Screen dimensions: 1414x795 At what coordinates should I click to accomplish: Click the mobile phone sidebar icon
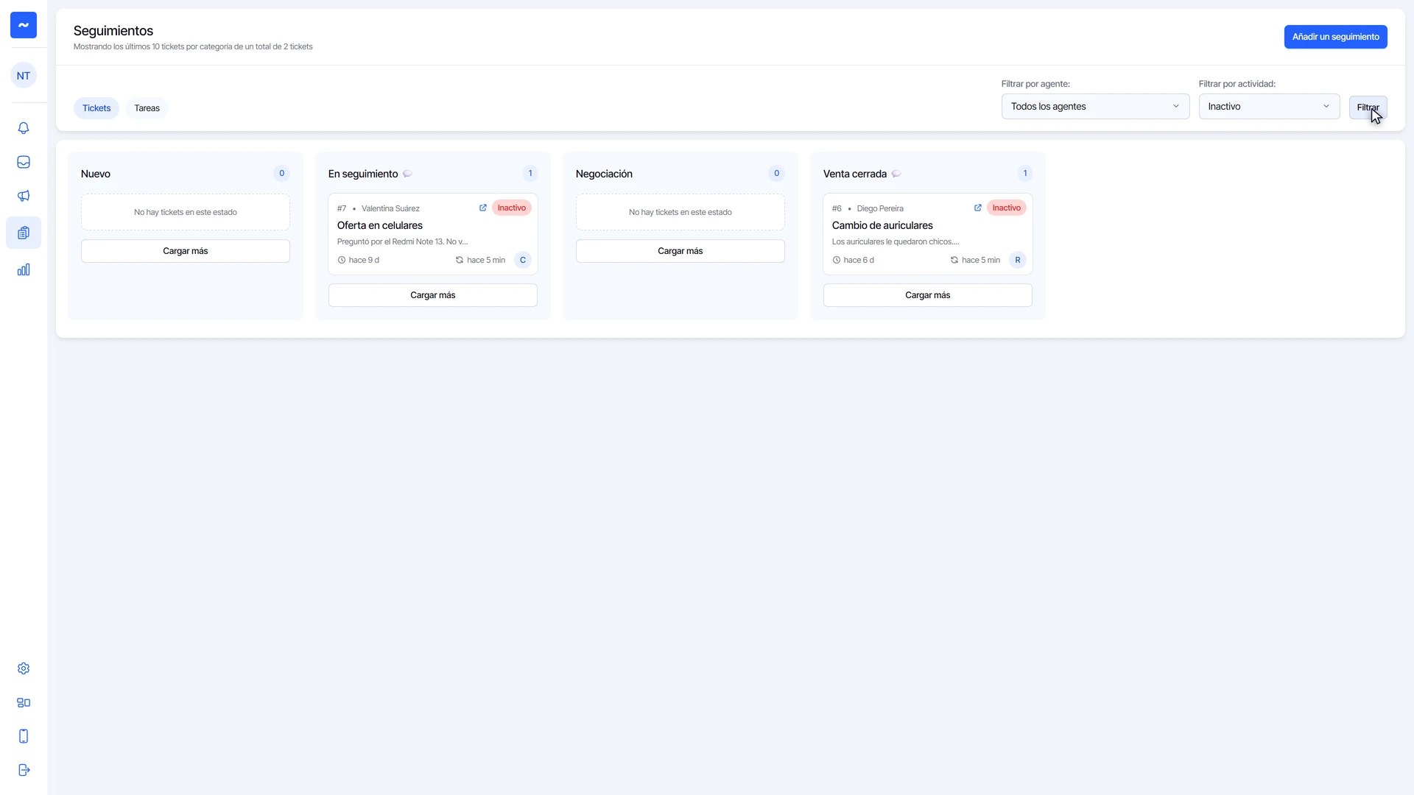point(24,736)
